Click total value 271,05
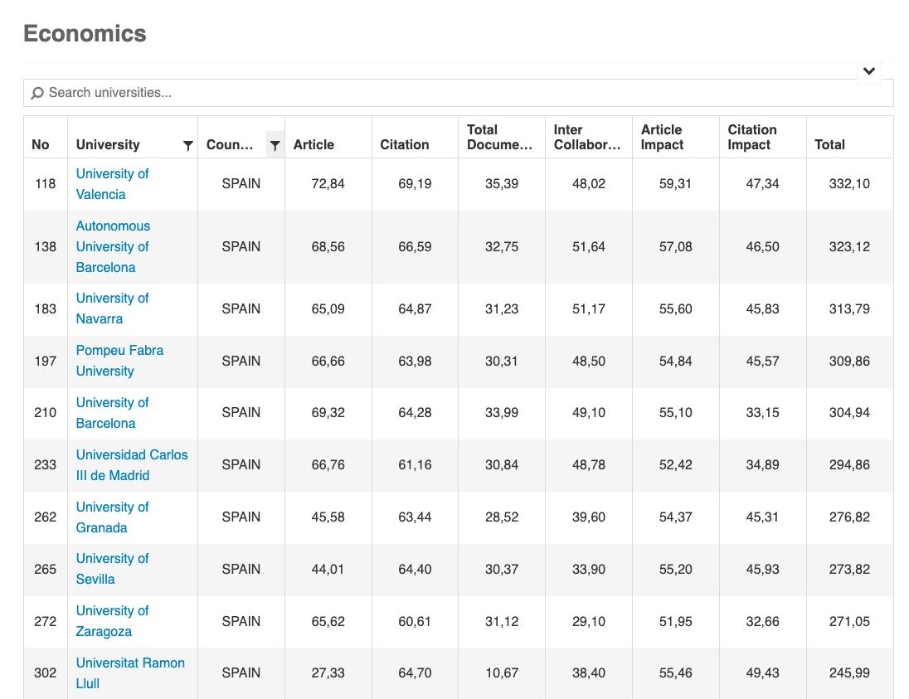Viewport: 909px width, 699px height. click(x=849, y=621)
